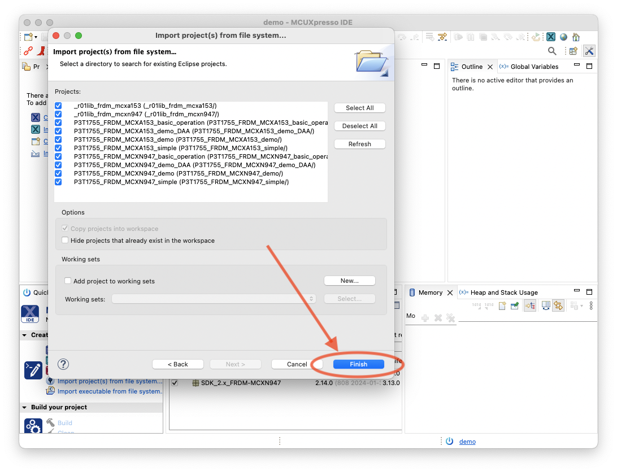
Task: Click the Pin Memory Monitor icon
Action: click(515, 305)
